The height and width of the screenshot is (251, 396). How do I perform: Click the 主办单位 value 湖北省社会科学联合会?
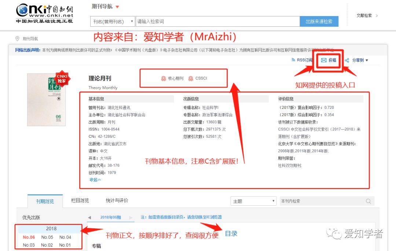coord(126,115)
